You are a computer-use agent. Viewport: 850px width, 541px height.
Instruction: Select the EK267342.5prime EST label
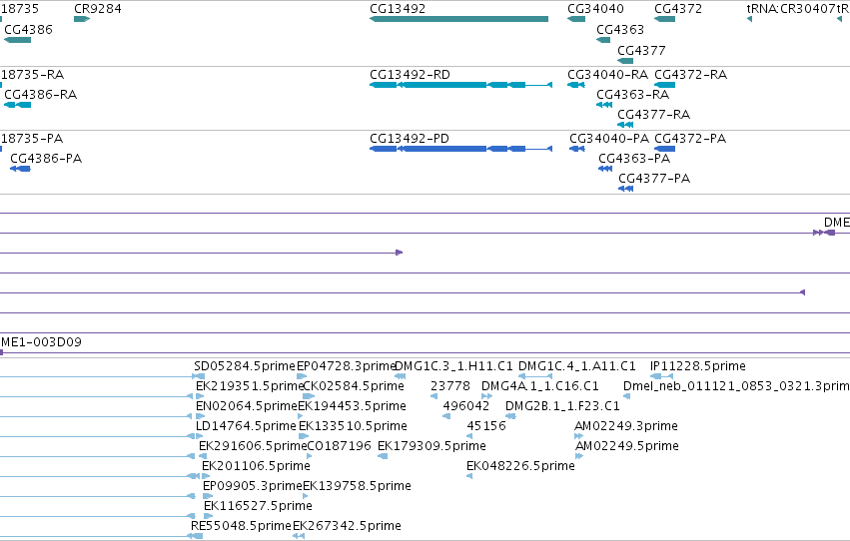(x=347, y=526)
